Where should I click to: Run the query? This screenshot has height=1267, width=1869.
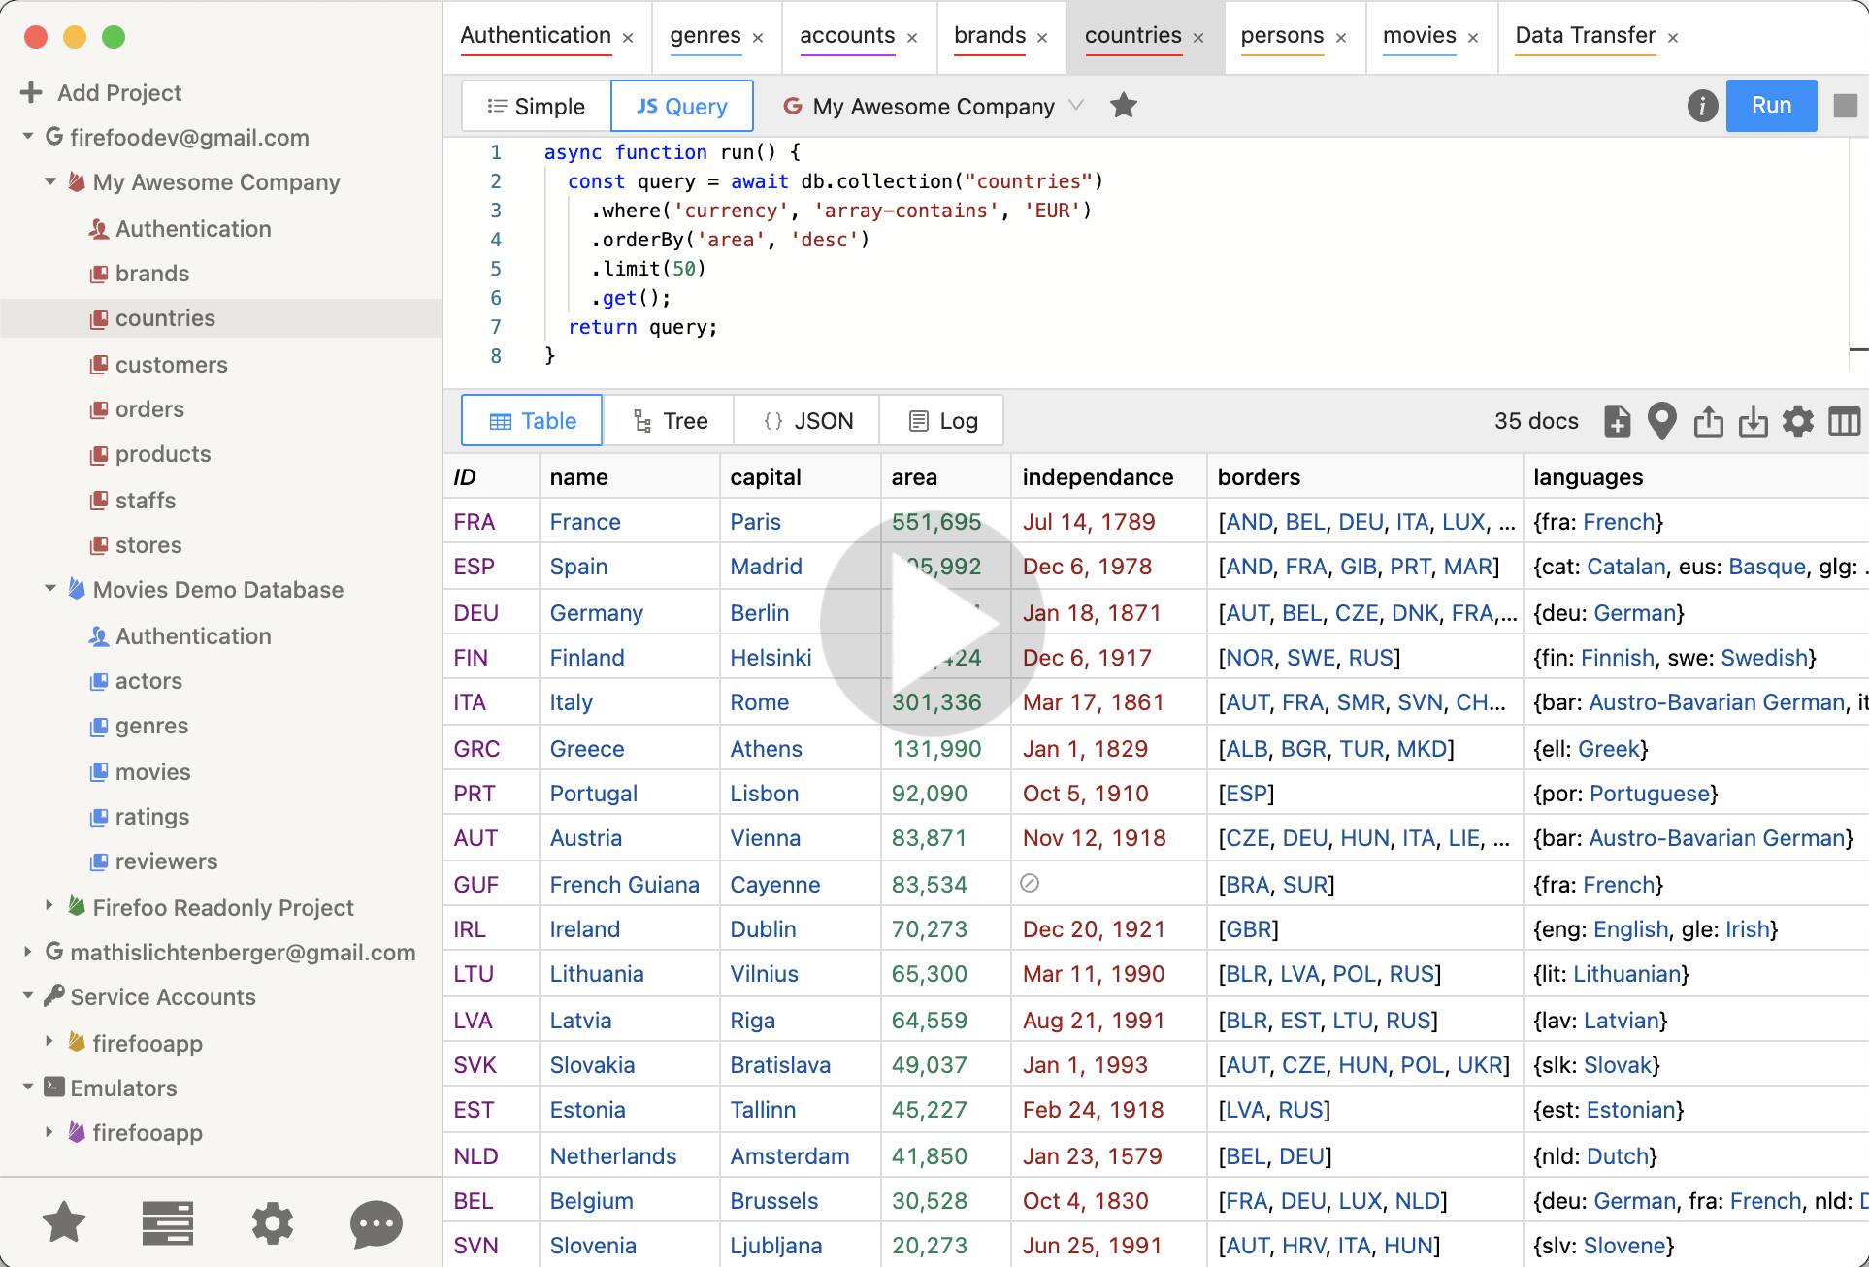coord(1771,106)
